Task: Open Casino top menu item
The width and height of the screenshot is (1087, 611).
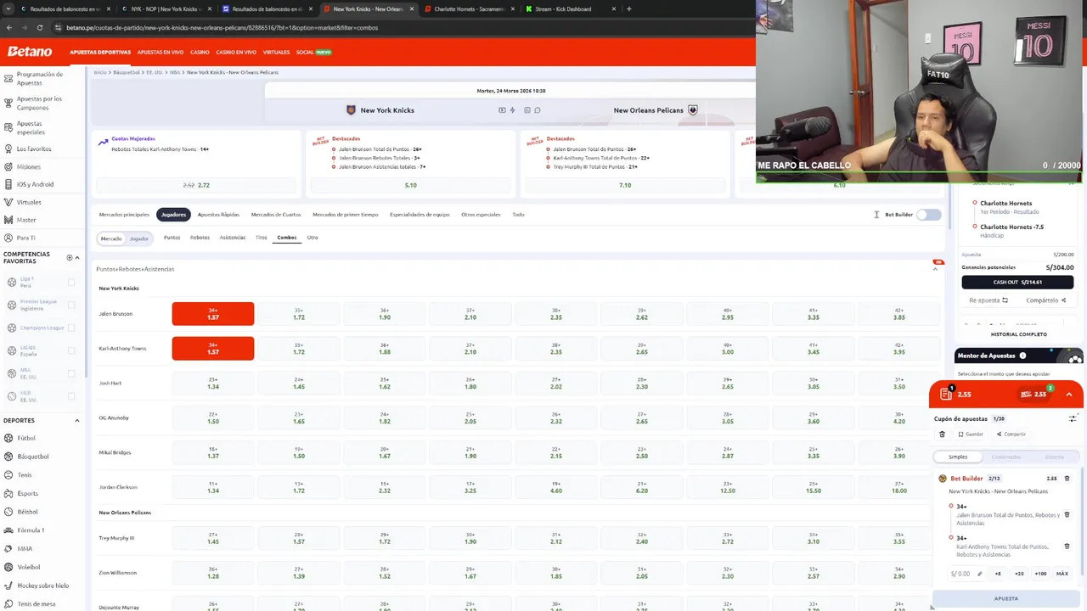Action: click(200, 53)
